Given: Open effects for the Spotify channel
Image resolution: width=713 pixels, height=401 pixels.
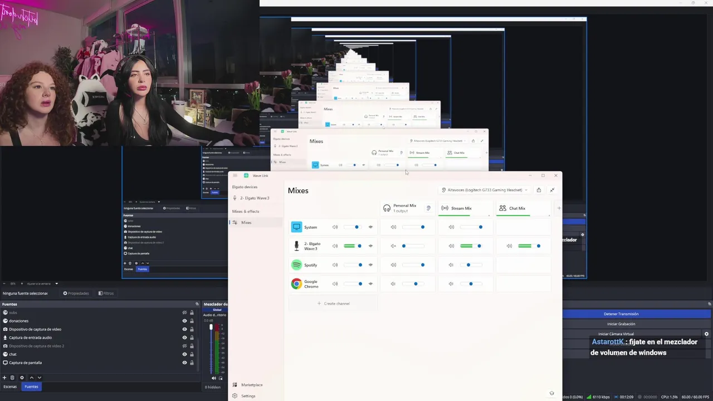Looking at the screenshot, I should point(370,265).
